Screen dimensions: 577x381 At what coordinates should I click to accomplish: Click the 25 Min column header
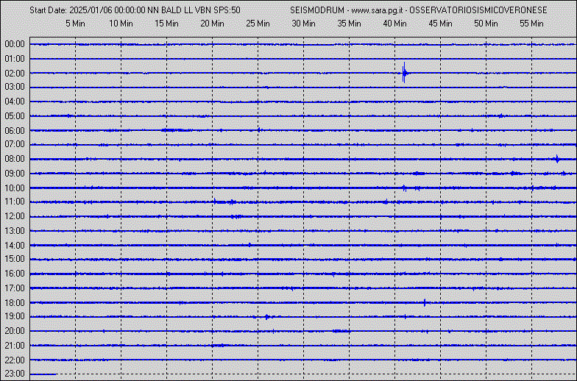pos(258,24)
